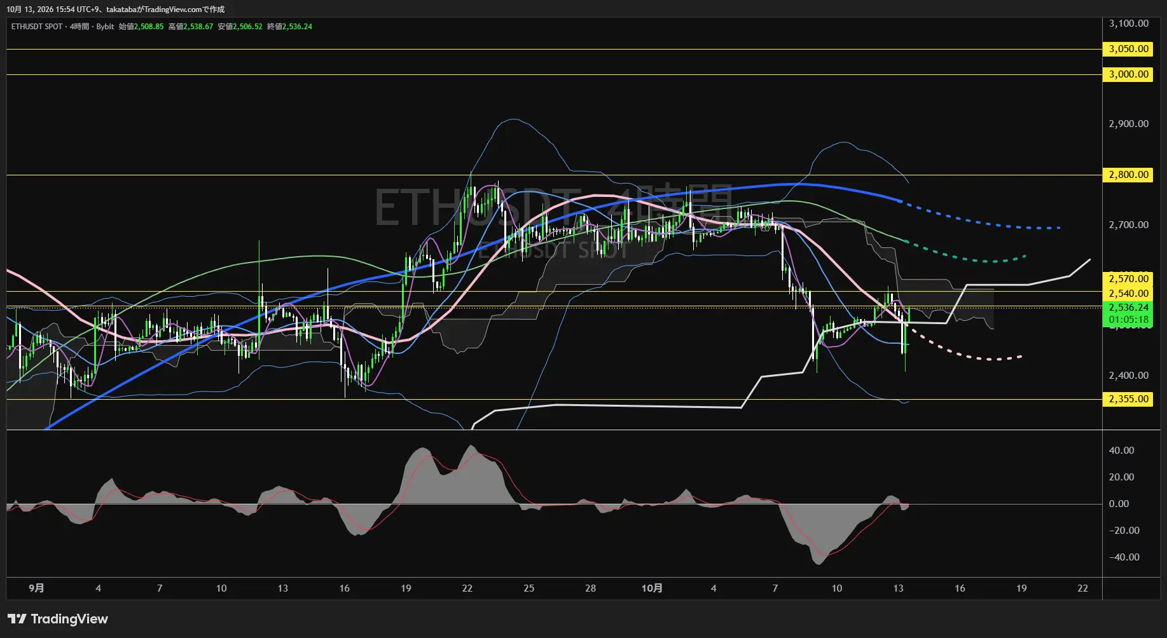Click the 3,000.00 yellow price label

[1128, 74]
